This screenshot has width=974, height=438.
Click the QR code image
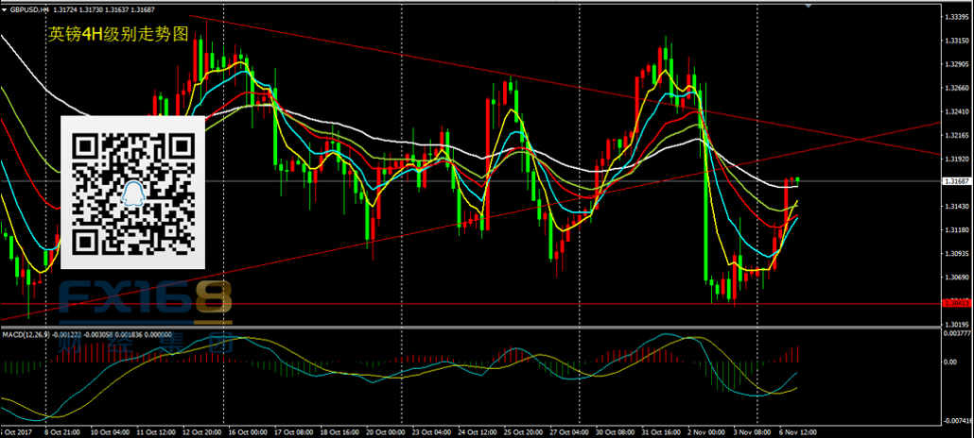tap(132, 193)
